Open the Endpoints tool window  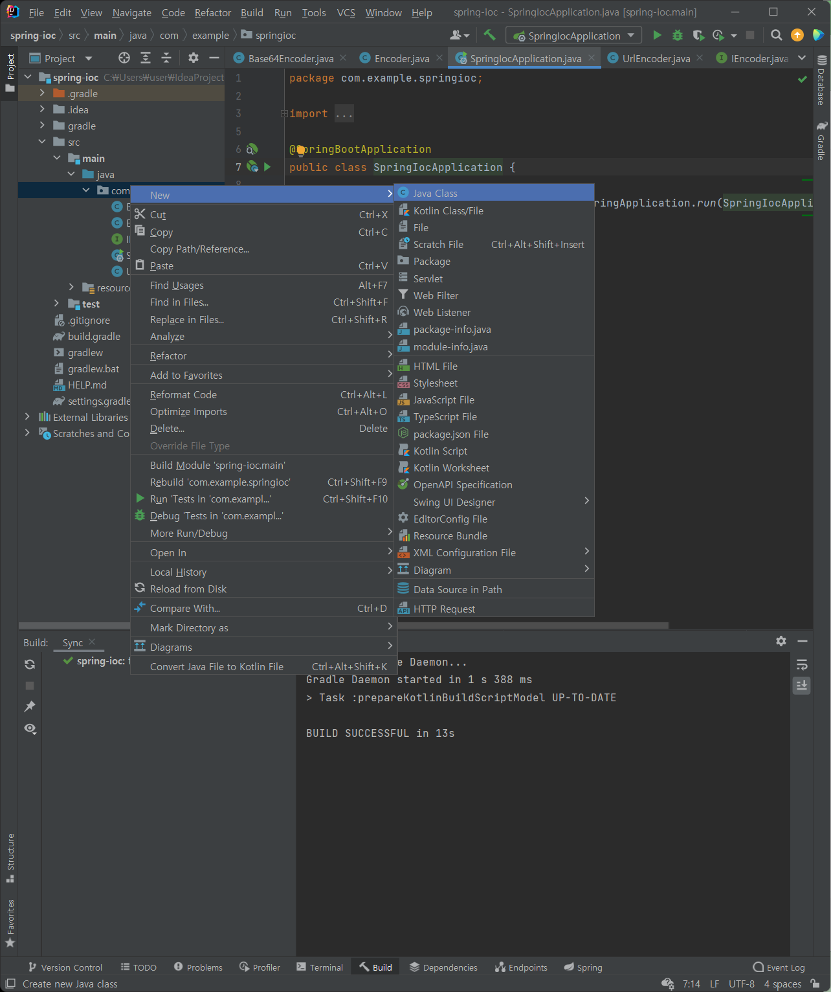coord(522,967)
